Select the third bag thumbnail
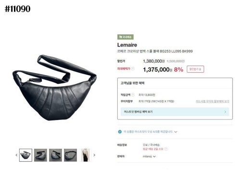 coord(55,155)
